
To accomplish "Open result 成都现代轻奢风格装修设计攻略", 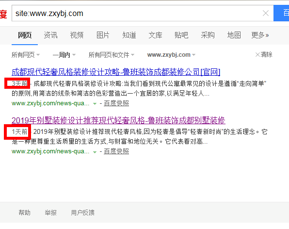I will coord(116,72).
